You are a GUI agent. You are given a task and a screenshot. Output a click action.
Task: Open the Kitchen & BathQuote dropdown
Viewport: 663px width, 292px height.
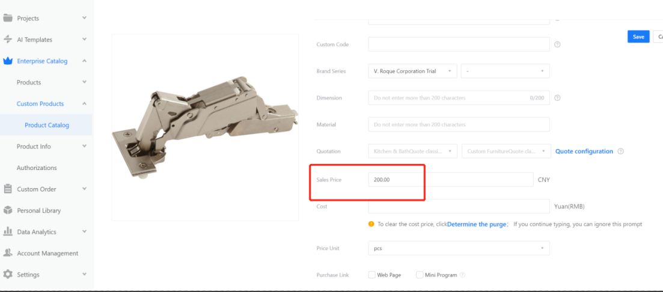(412, 151)
